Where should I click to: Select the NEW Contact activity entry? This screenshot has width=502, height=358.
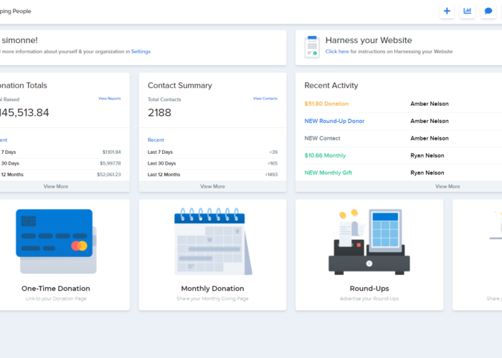click(x=322, y=138)
